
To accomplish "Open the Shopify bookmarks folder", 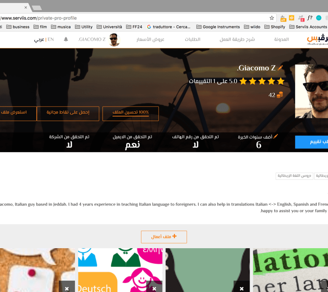I will [x=274, y=27].
